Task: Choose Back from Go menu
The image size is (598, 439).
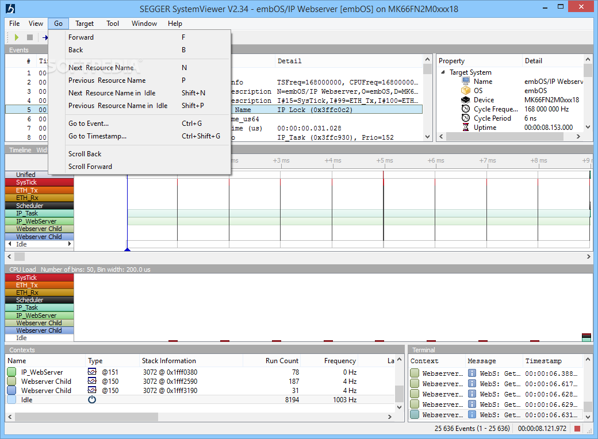Action: pyautogui.click(x=140, y=50)
